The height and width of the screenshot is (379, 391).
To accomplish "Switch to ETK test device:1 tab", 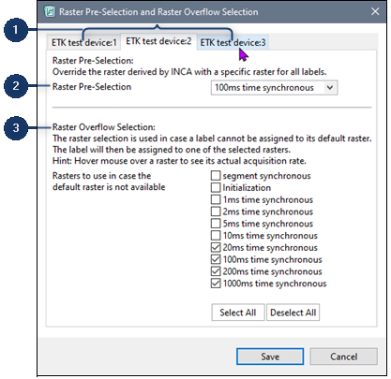I will 83,42.
